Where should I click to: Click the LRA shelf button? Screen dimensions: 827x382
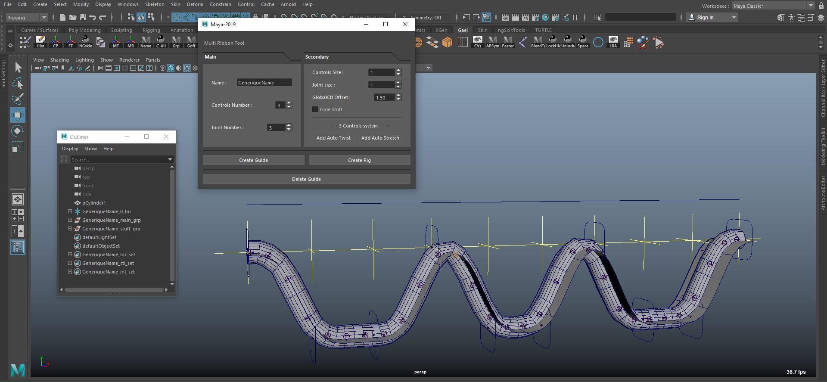[613, 42]
